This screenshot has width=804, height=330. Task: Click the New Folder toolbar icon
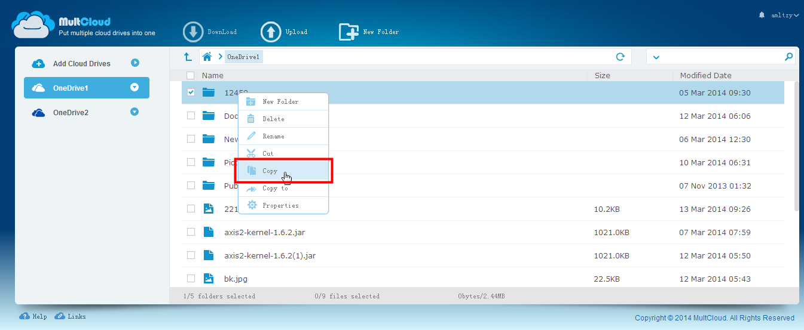point(349,32)
